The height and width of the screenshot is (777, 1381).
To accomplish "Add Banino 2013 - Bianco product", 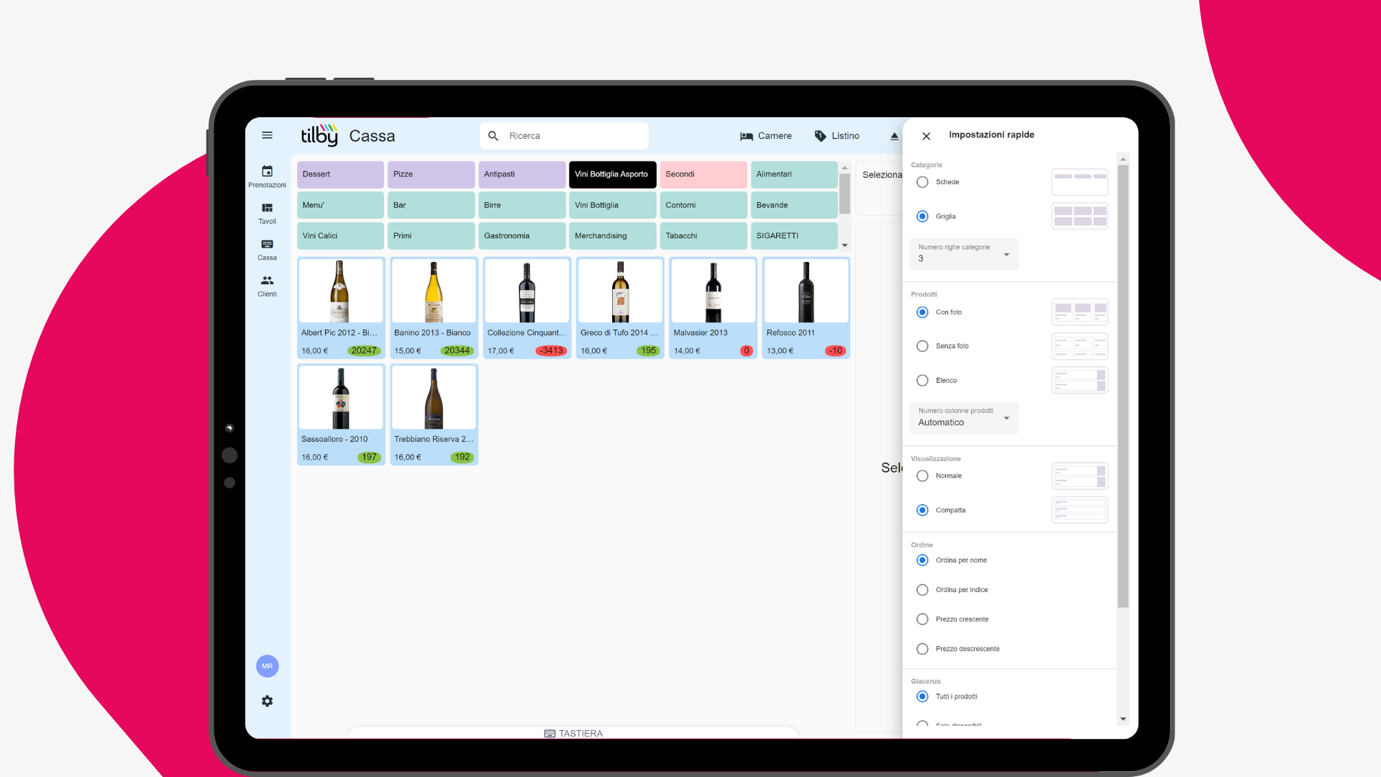I will 434,308.
